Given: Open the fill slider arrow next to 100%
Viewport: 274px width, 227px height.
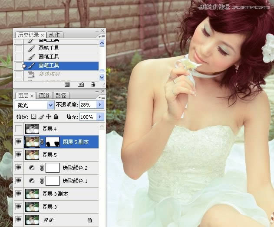Looking at the screenshot, I should (100, 117).
